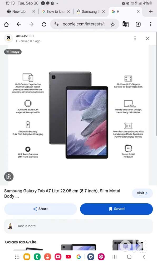Tap the Chrome home icon
Viewport: 157px width, 263px height.
(6, 24)
